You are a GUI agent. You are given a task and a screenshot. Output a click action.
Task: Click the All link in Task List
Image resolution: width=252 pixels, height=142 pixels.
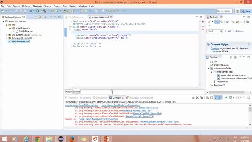[229, 31]
